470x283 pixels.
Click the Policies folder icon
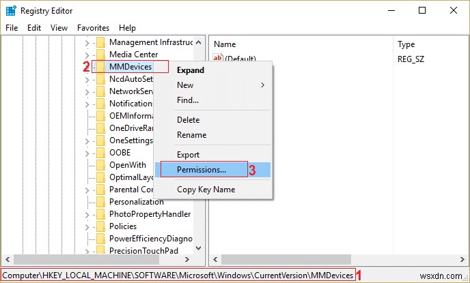coord(100,226)
